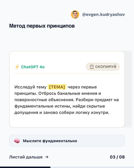Click the white prompt card background

[x=67, y=122]
